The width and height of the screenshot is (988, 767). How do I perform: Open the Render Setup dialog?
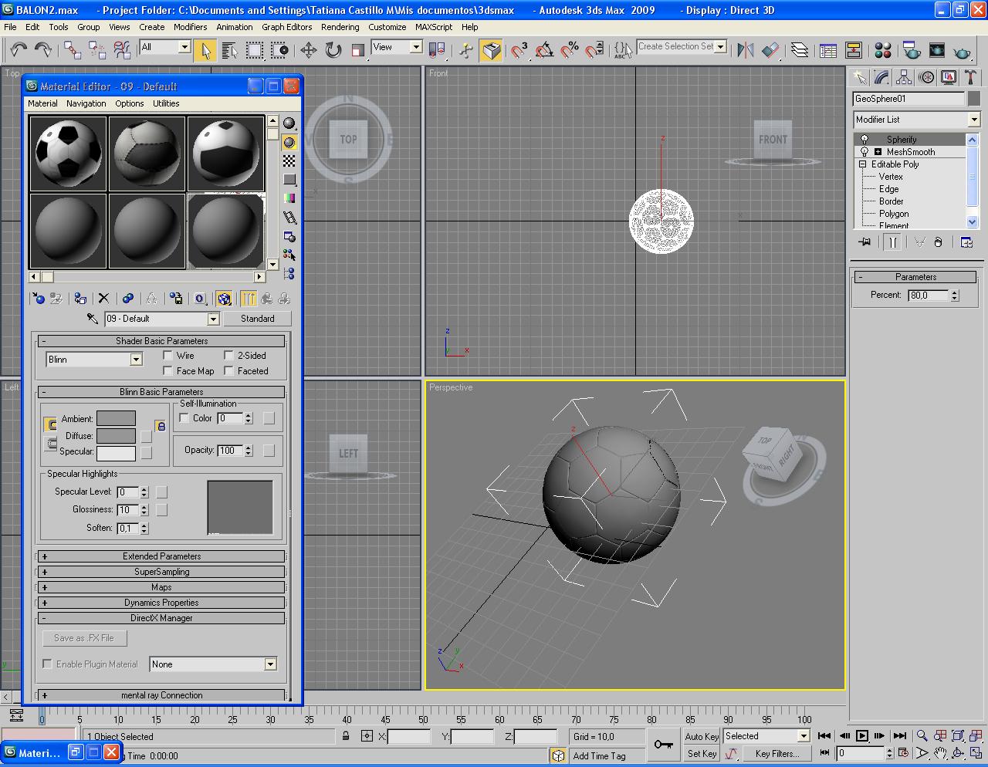[912, 50]
